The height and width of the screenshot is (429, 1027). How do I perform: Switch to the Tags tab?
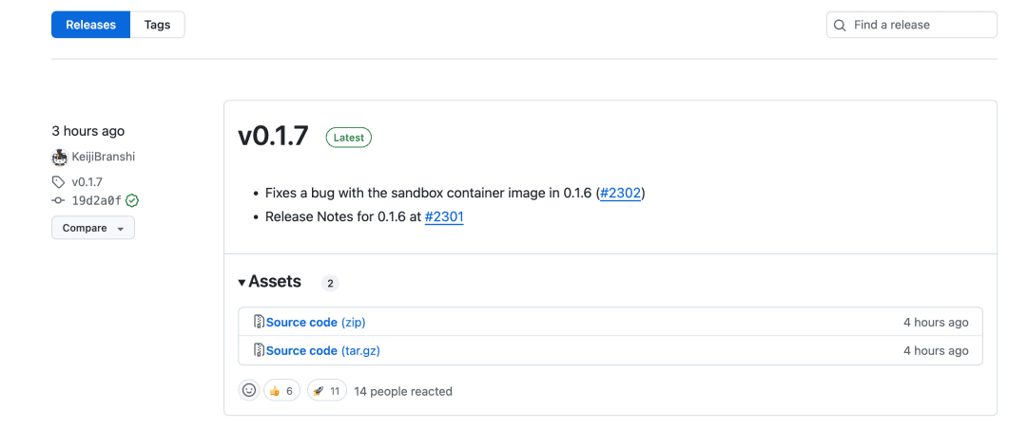(157, 25)
